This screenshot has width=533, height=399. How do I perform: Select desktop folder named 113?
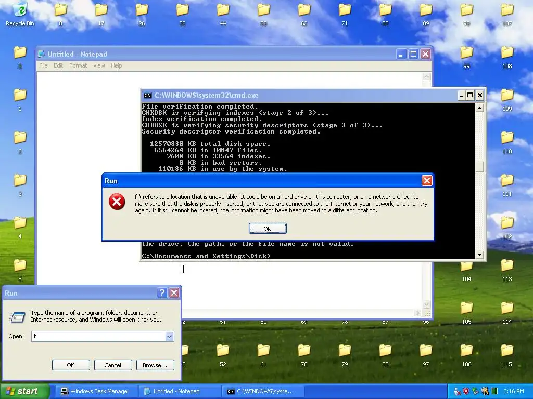(x=507, y=270)
